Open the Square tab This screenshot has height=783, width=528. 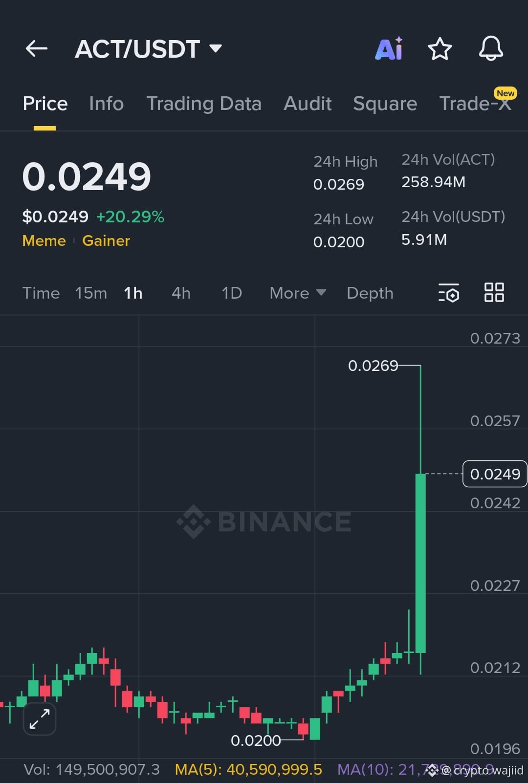[x=385, y=104]
